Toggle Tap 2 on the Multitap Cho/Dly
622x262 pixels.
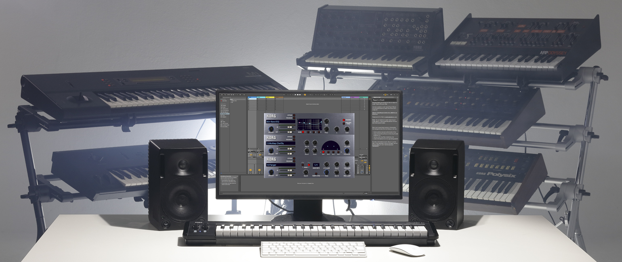(x=329, y=153)
